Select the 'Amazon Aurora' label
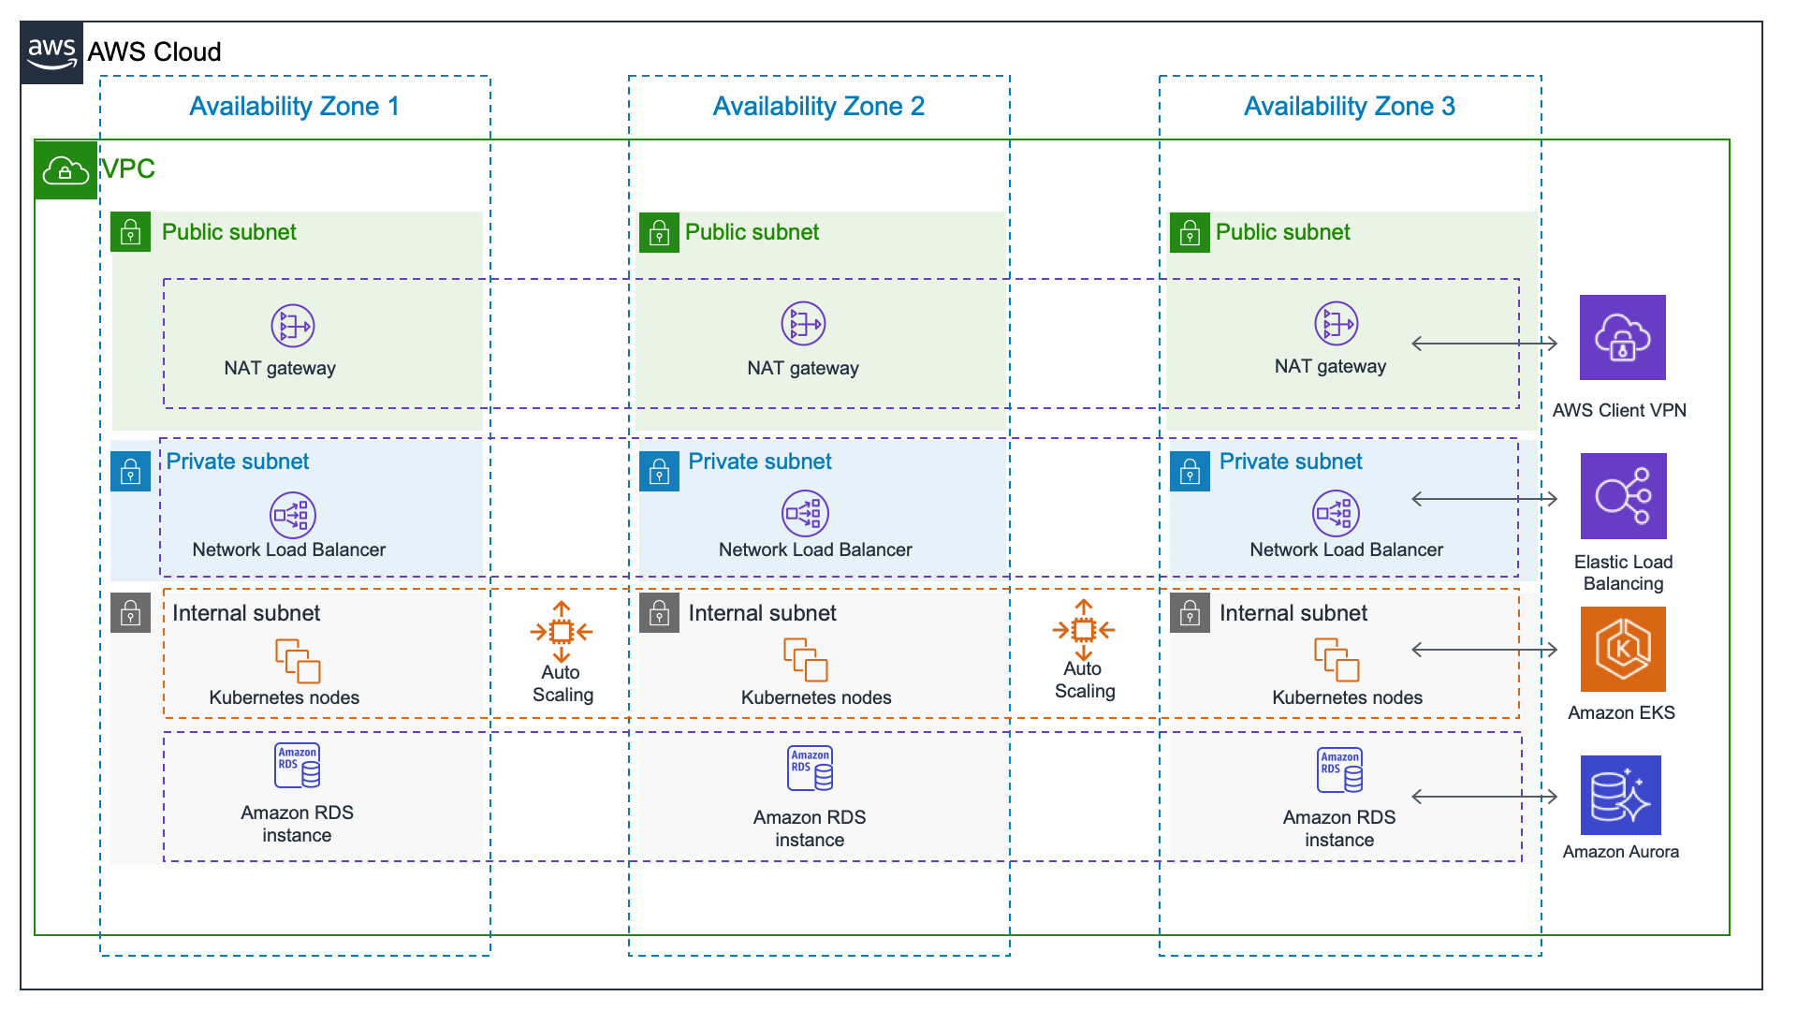Image resolution: width=1797 pixels, height=1011 pixels. 1621,852
